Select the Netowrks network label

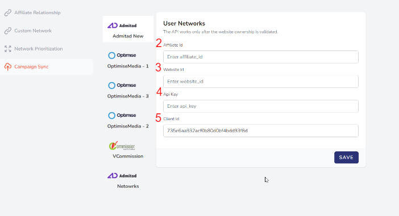[128, 187]
